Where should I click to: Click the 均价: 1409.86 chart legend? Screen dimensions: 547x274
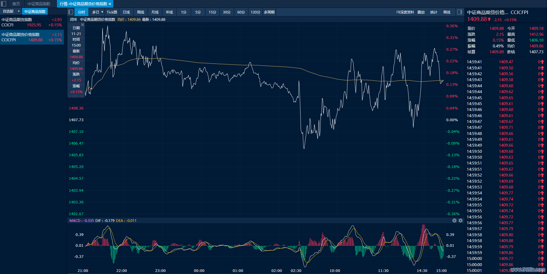(x=129, y=20)
